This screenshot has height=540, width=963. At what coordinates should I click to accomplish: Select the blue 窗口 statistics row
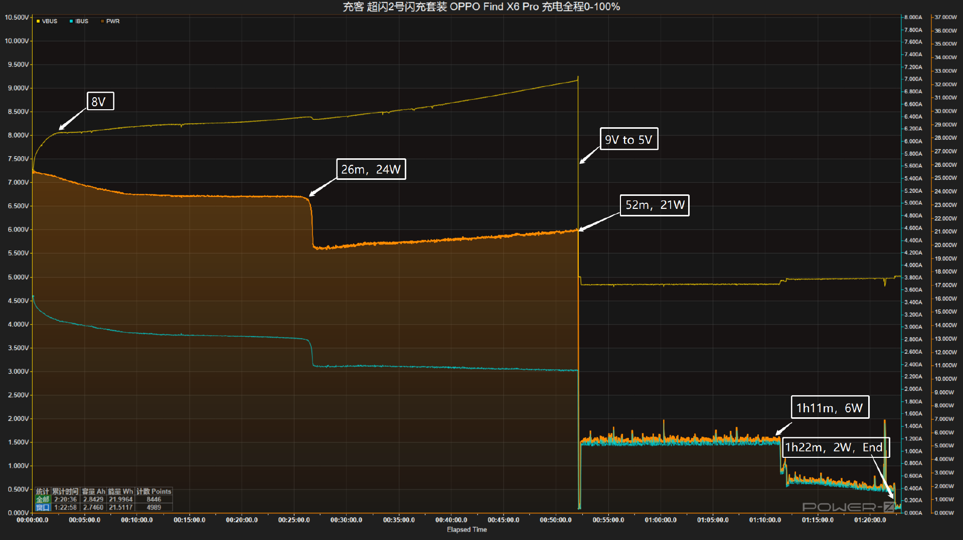coord(43,507)
